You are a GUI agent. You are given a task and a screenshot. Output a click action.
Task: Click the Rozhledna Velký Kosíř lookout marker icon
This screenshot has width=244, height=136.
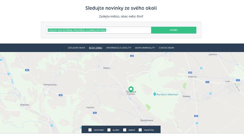[x=155, y=94]
